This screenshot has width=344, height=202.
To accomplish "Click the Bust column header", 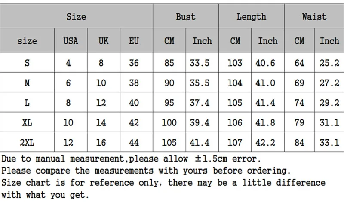I will (x=185, y=17).
